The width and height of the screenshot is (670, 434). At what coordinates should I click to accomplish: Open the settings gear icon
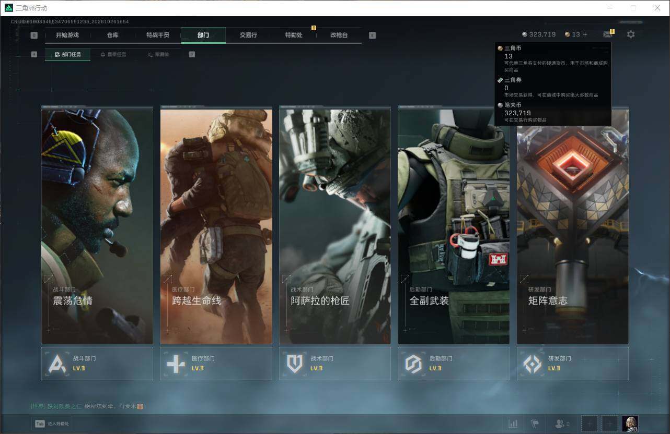[631, 34]
